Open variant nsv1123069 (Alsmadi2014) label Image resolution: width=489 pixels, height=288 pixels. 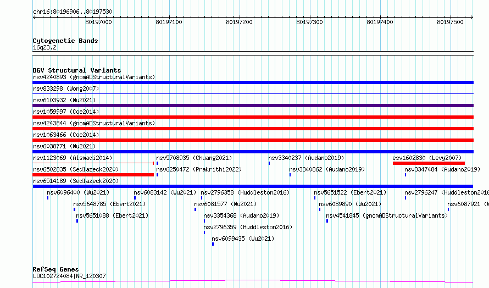73,158
